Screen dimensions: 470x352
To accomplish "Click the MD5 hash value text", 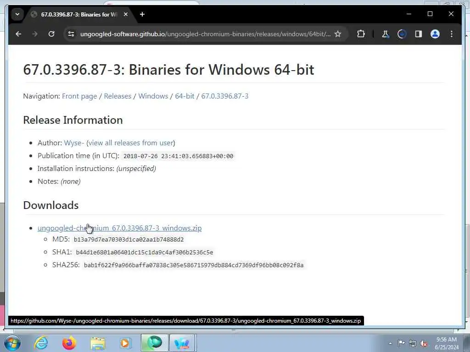I will click(x=129, y=239).
